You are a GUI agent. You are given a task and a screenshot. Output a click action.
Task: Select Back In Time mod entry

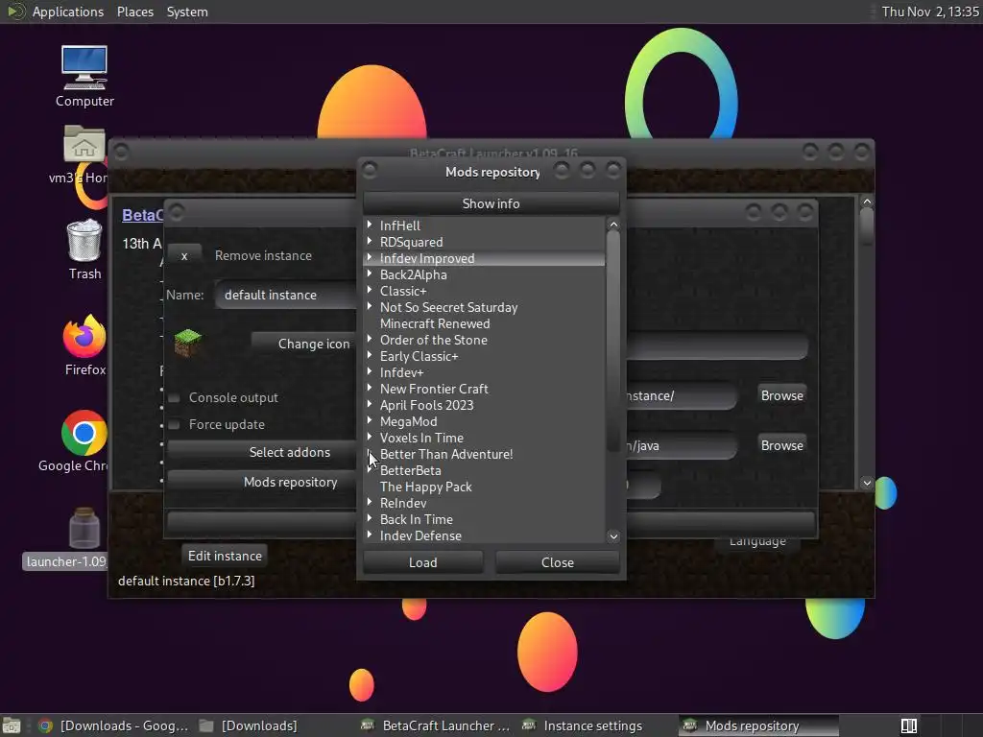pyautogui.click(x=417, y=519)
